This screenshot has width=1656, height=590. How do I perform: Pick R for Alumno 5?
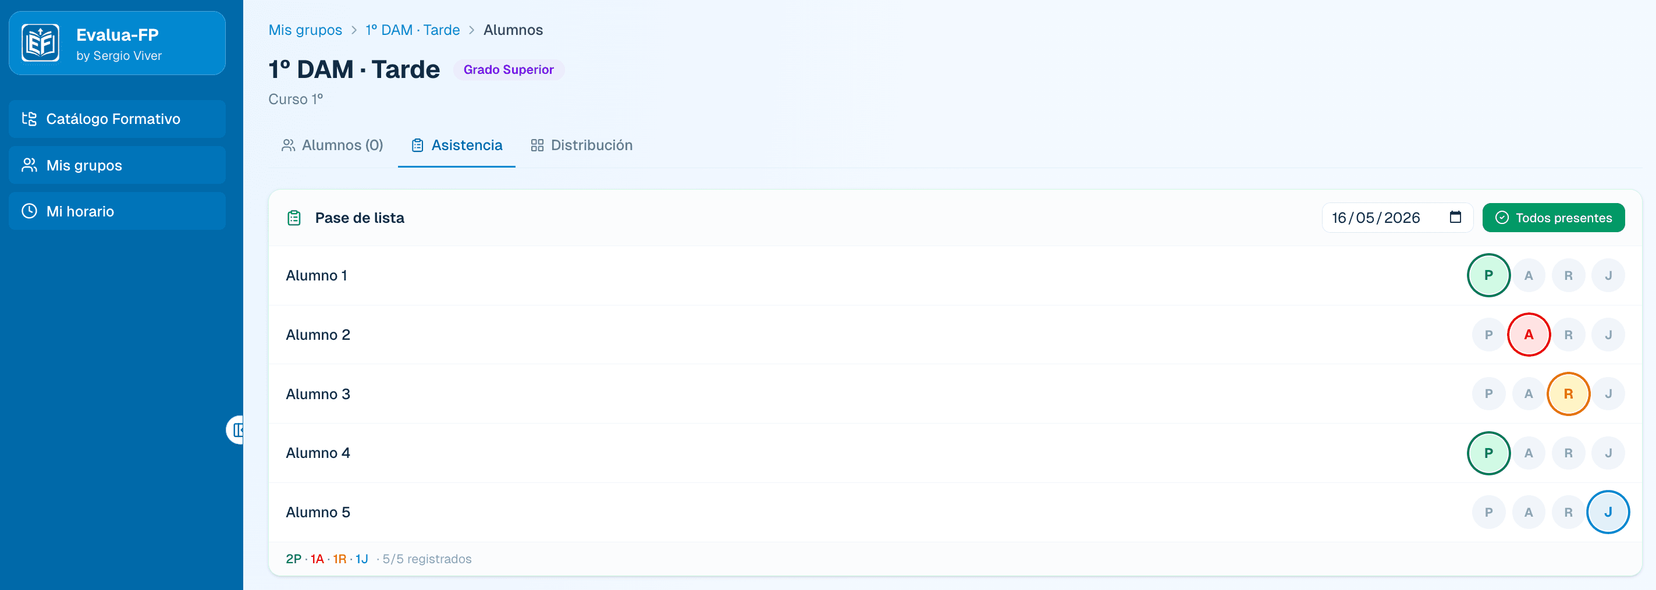pyautogui.click(x=1568, y=512)
